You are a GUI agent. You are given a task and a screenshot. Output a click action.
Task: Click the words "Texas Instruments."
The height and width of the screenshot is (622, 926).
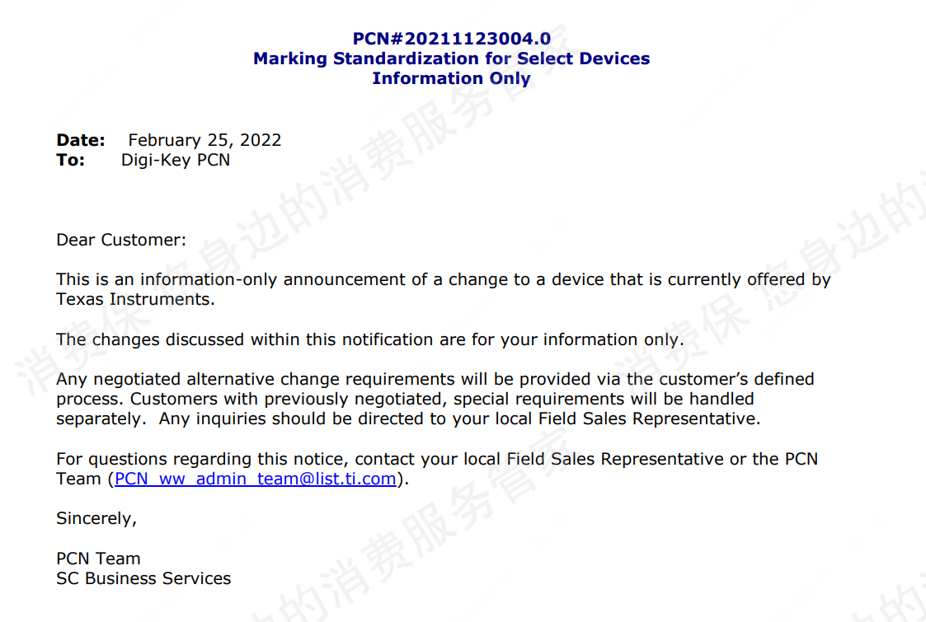(135, 299)
